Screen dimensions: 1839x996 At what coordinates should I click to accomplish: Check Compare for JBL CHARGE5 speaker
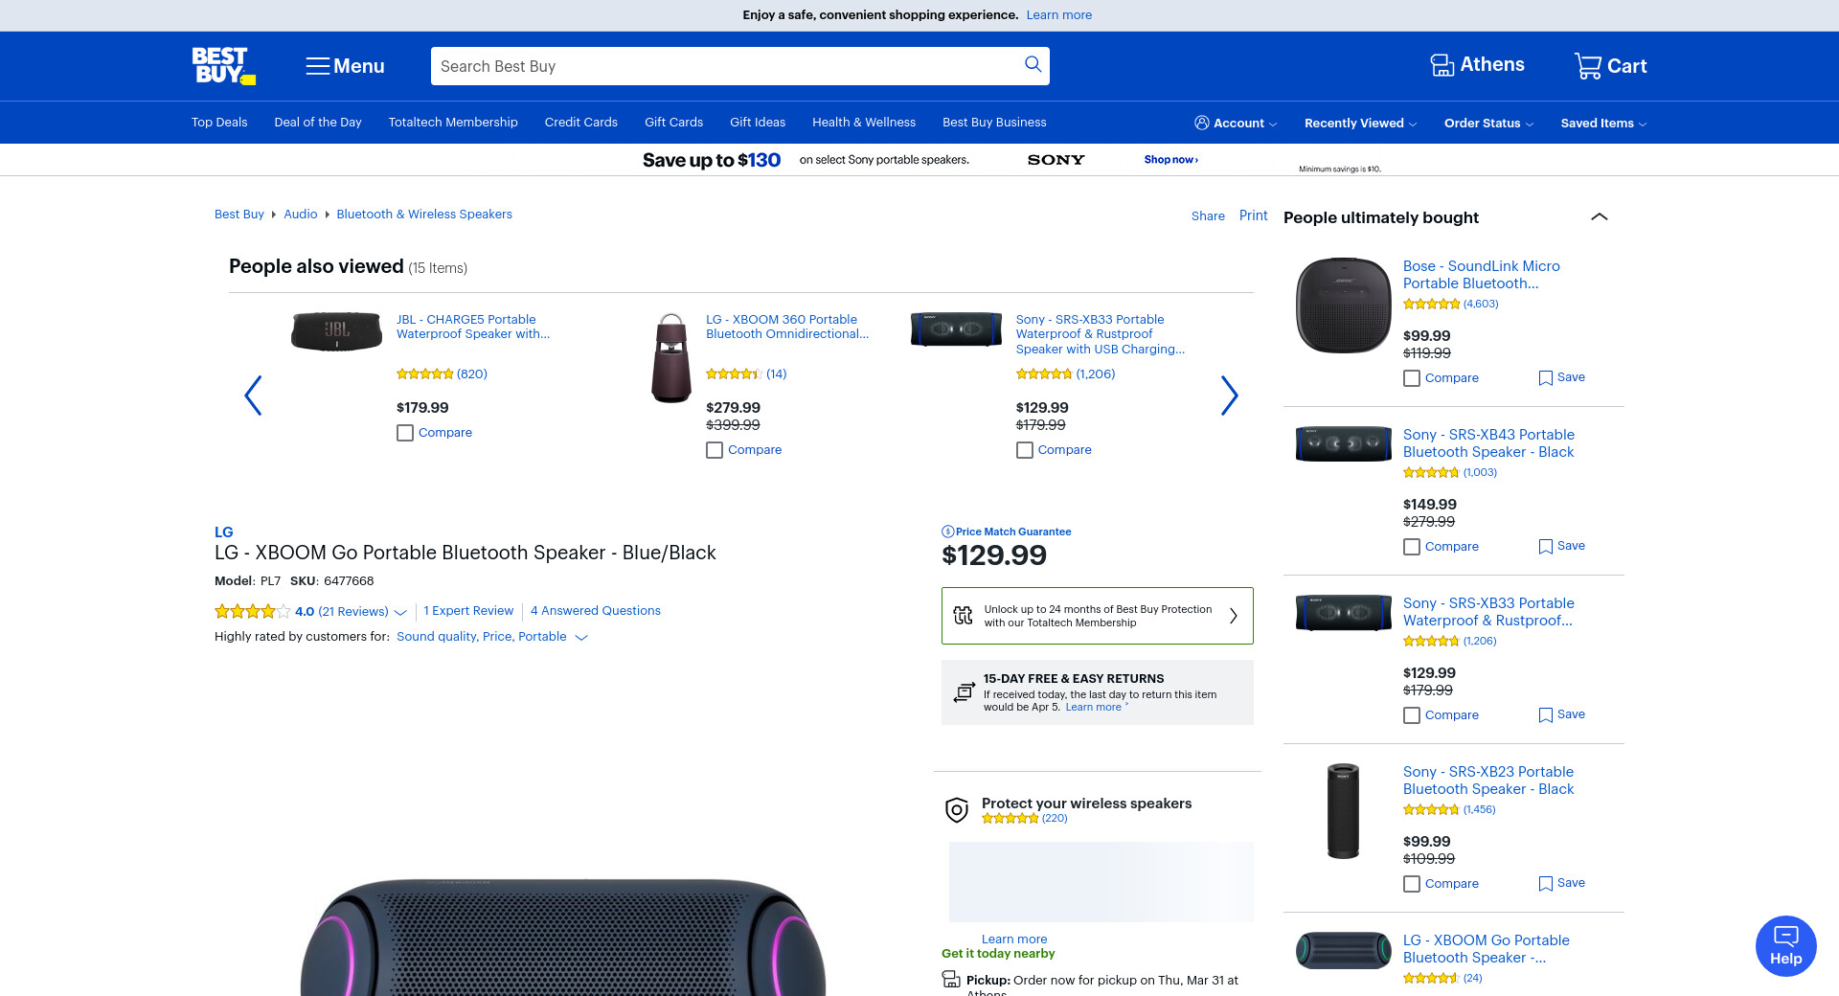click(x=405, y=433)
